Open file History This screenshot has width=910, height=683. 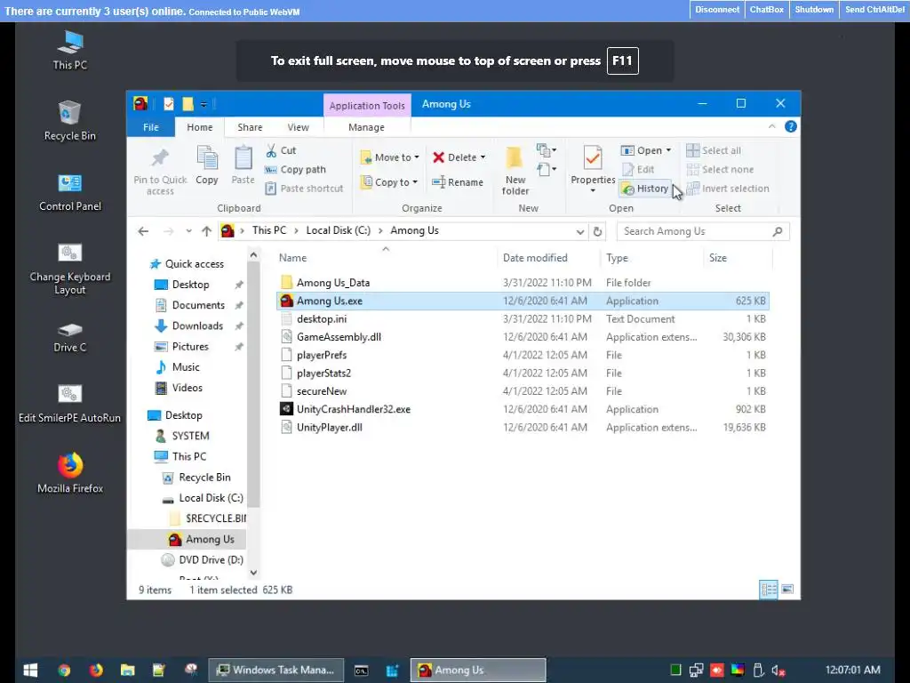645,189
